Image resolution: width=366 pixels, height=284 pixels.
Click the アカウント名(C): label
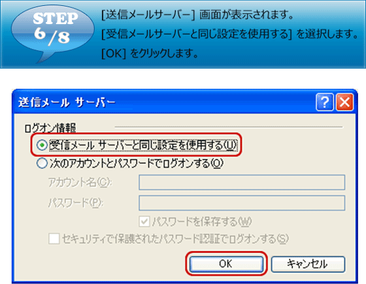click(x=80, y=182)
